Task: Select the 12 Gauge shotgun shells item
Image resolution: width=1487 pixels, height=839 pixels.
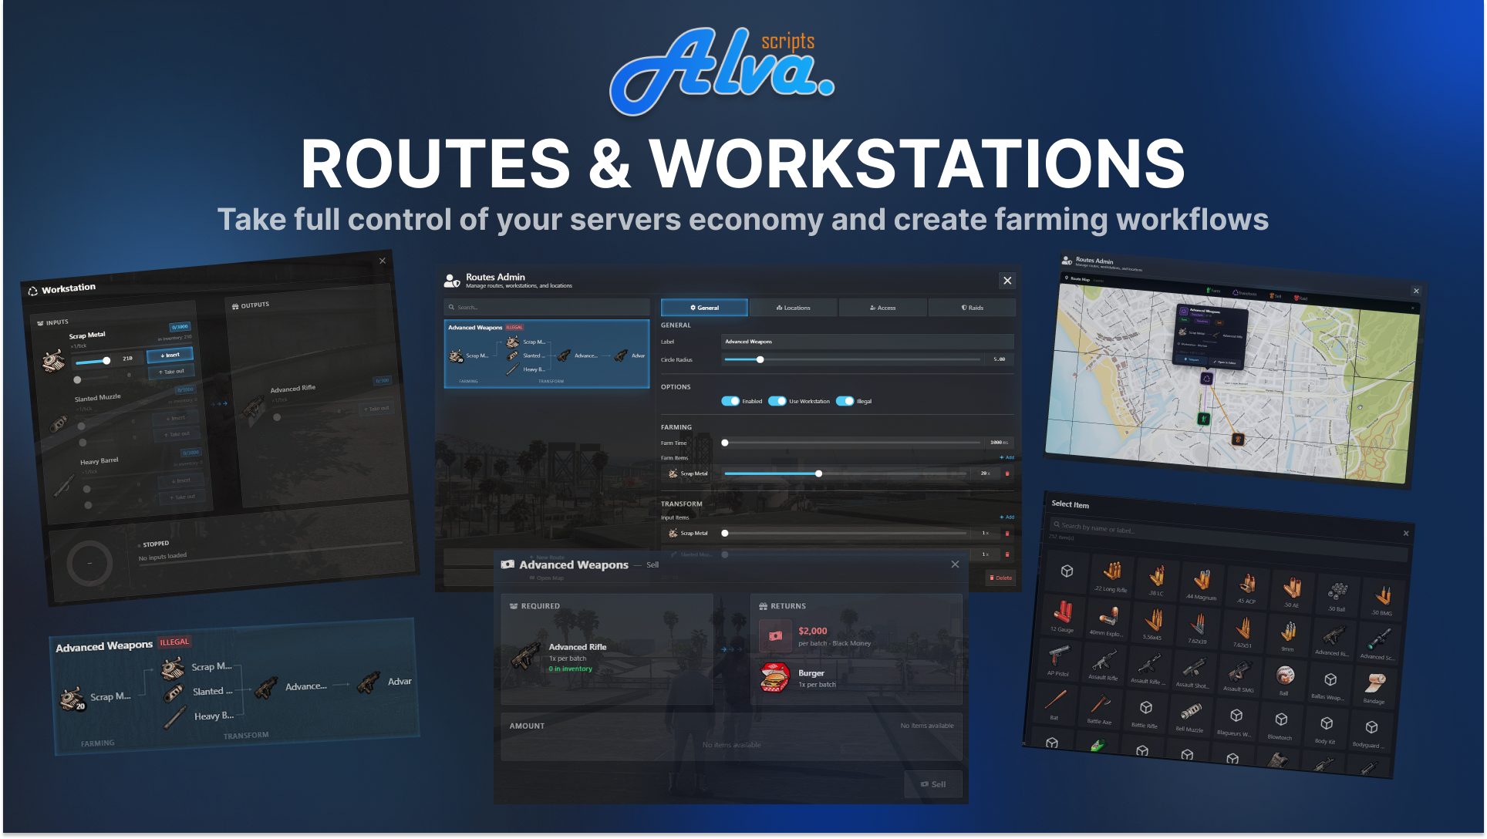Action: coord(1063,613)
